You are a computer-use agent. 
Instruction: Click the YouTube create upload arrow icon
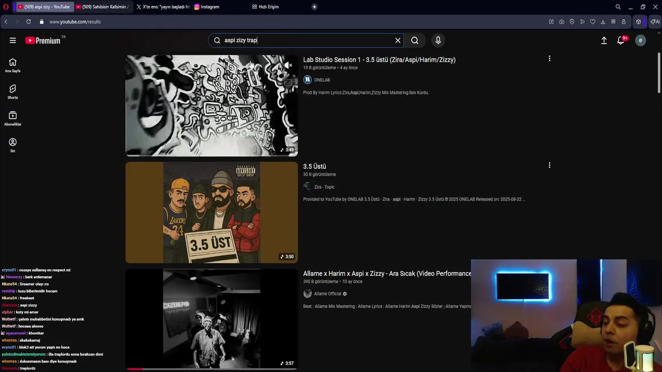coord(604,40)
